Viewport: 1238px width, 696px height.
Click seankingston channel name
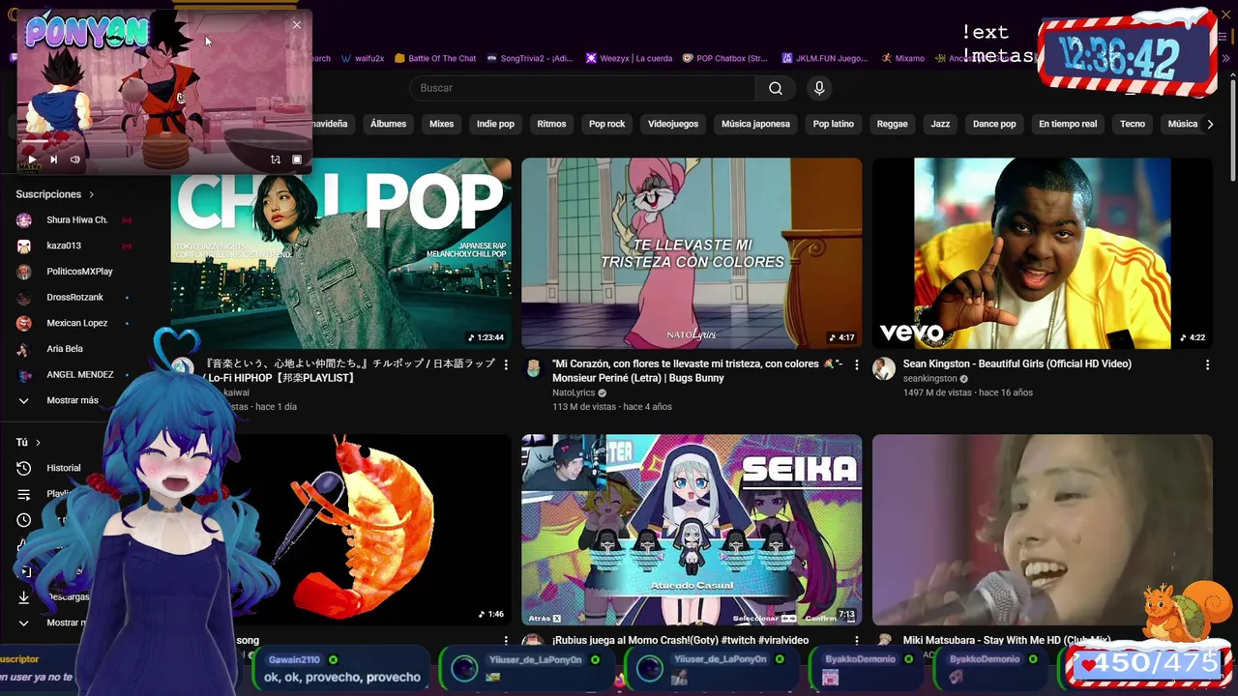pyautogui.click(x=929, y=379)
